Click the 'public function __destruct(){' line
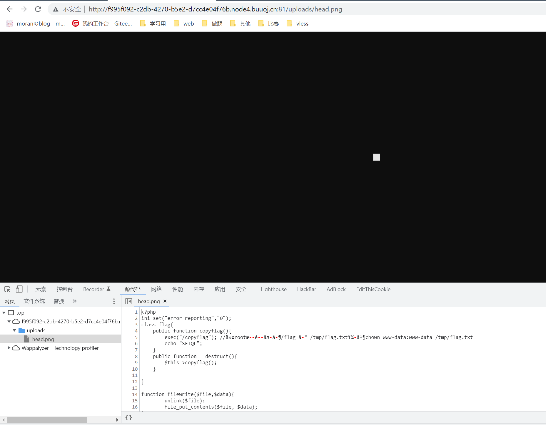 pos(195,356)
